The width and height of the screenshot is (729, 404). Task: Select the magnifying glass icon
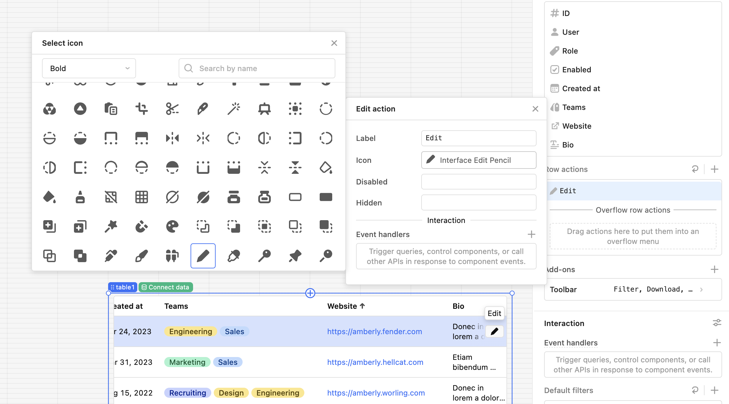(325, 256)
